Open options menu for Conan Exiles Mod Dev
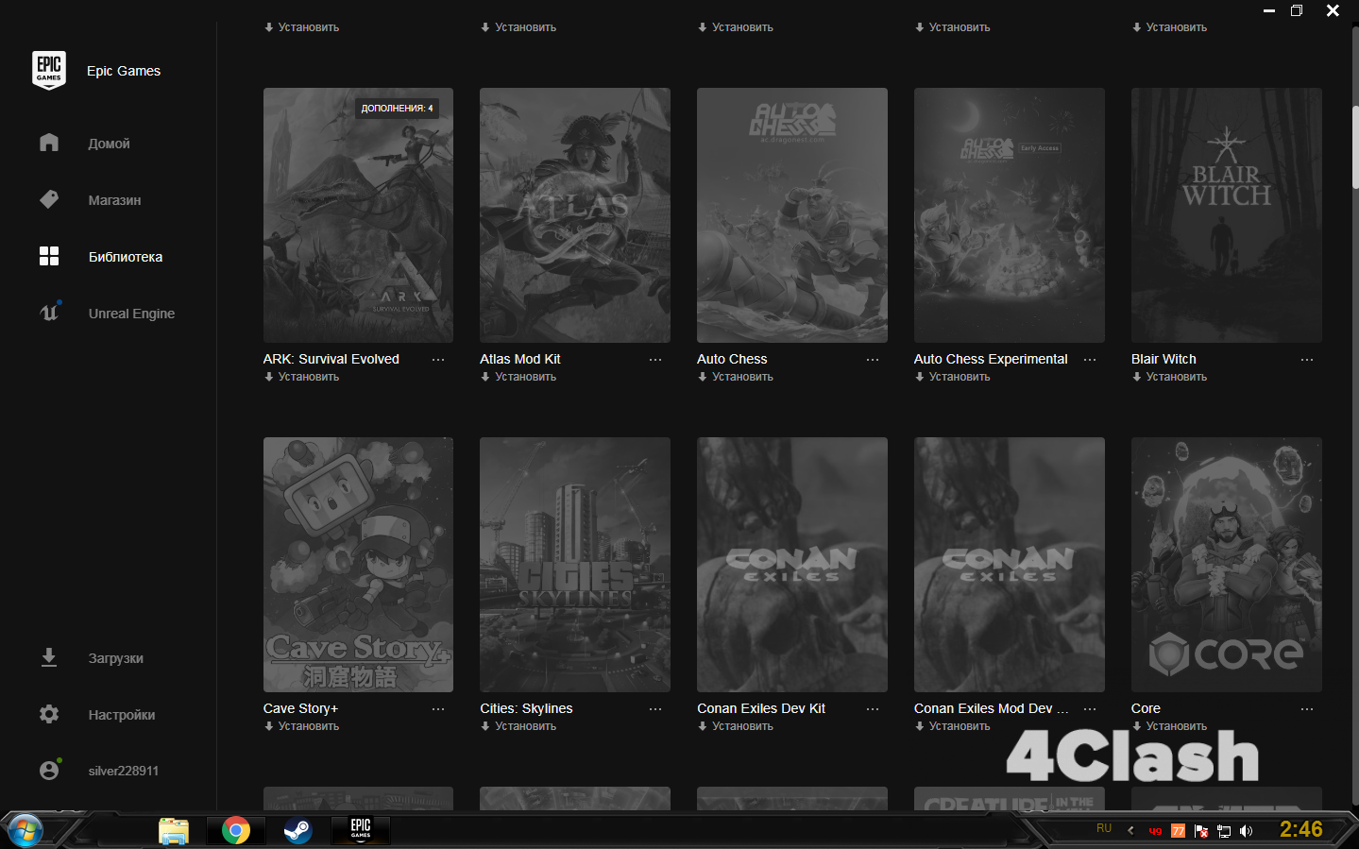This screenshot has width=1359, height=849. (1090, 709)
